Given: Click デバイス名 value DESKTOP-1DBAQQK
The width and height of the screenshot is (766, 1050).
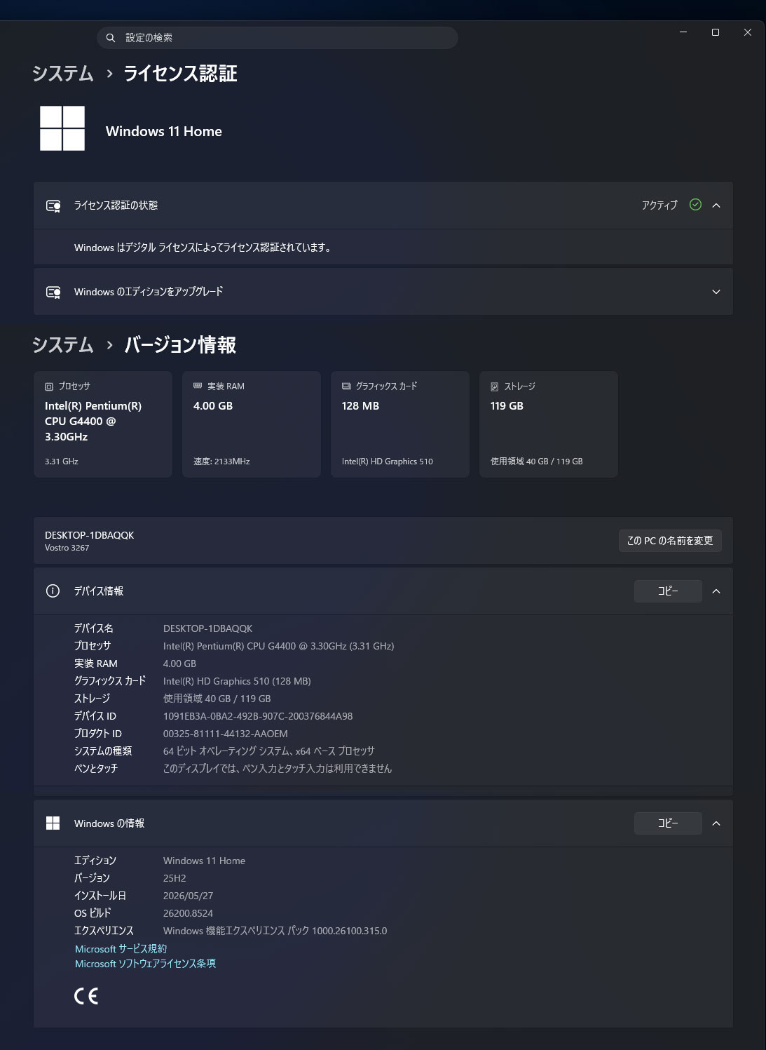Looking at the screenshot, I should (x=207, y=628).
